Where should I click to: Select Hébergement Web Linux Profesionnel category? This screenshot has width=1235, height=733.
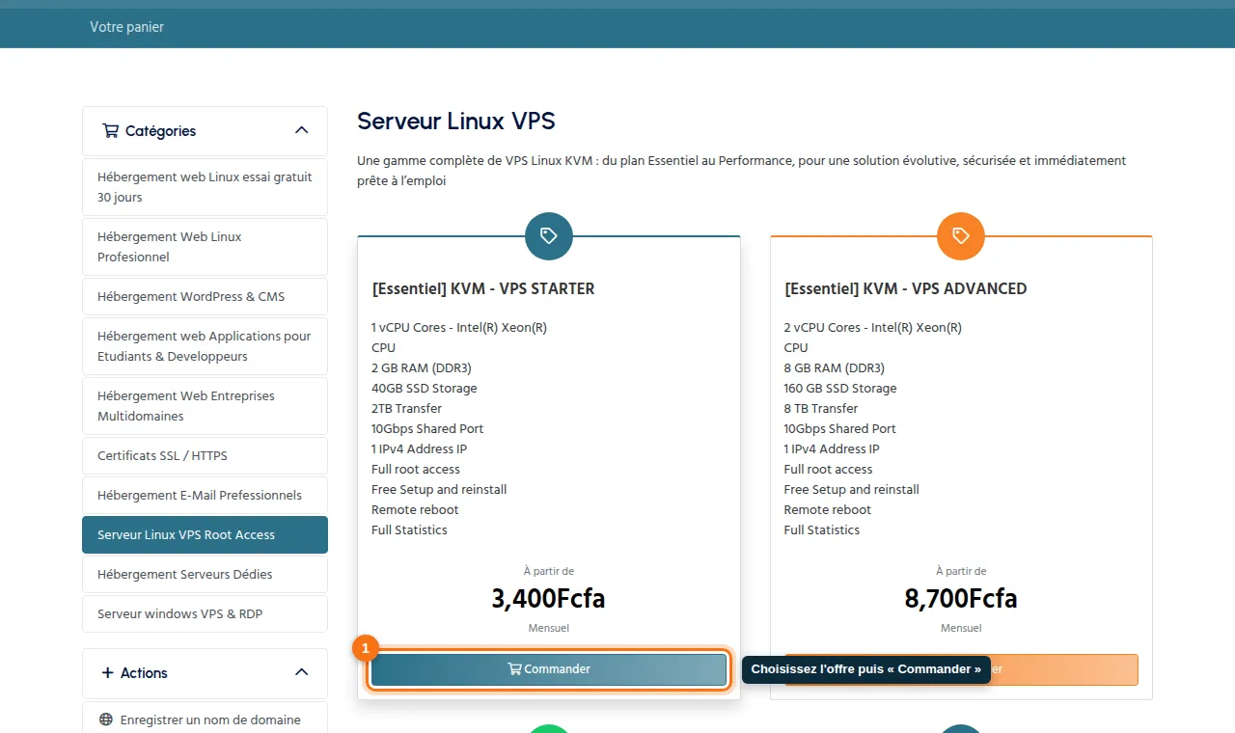point(205,247)
